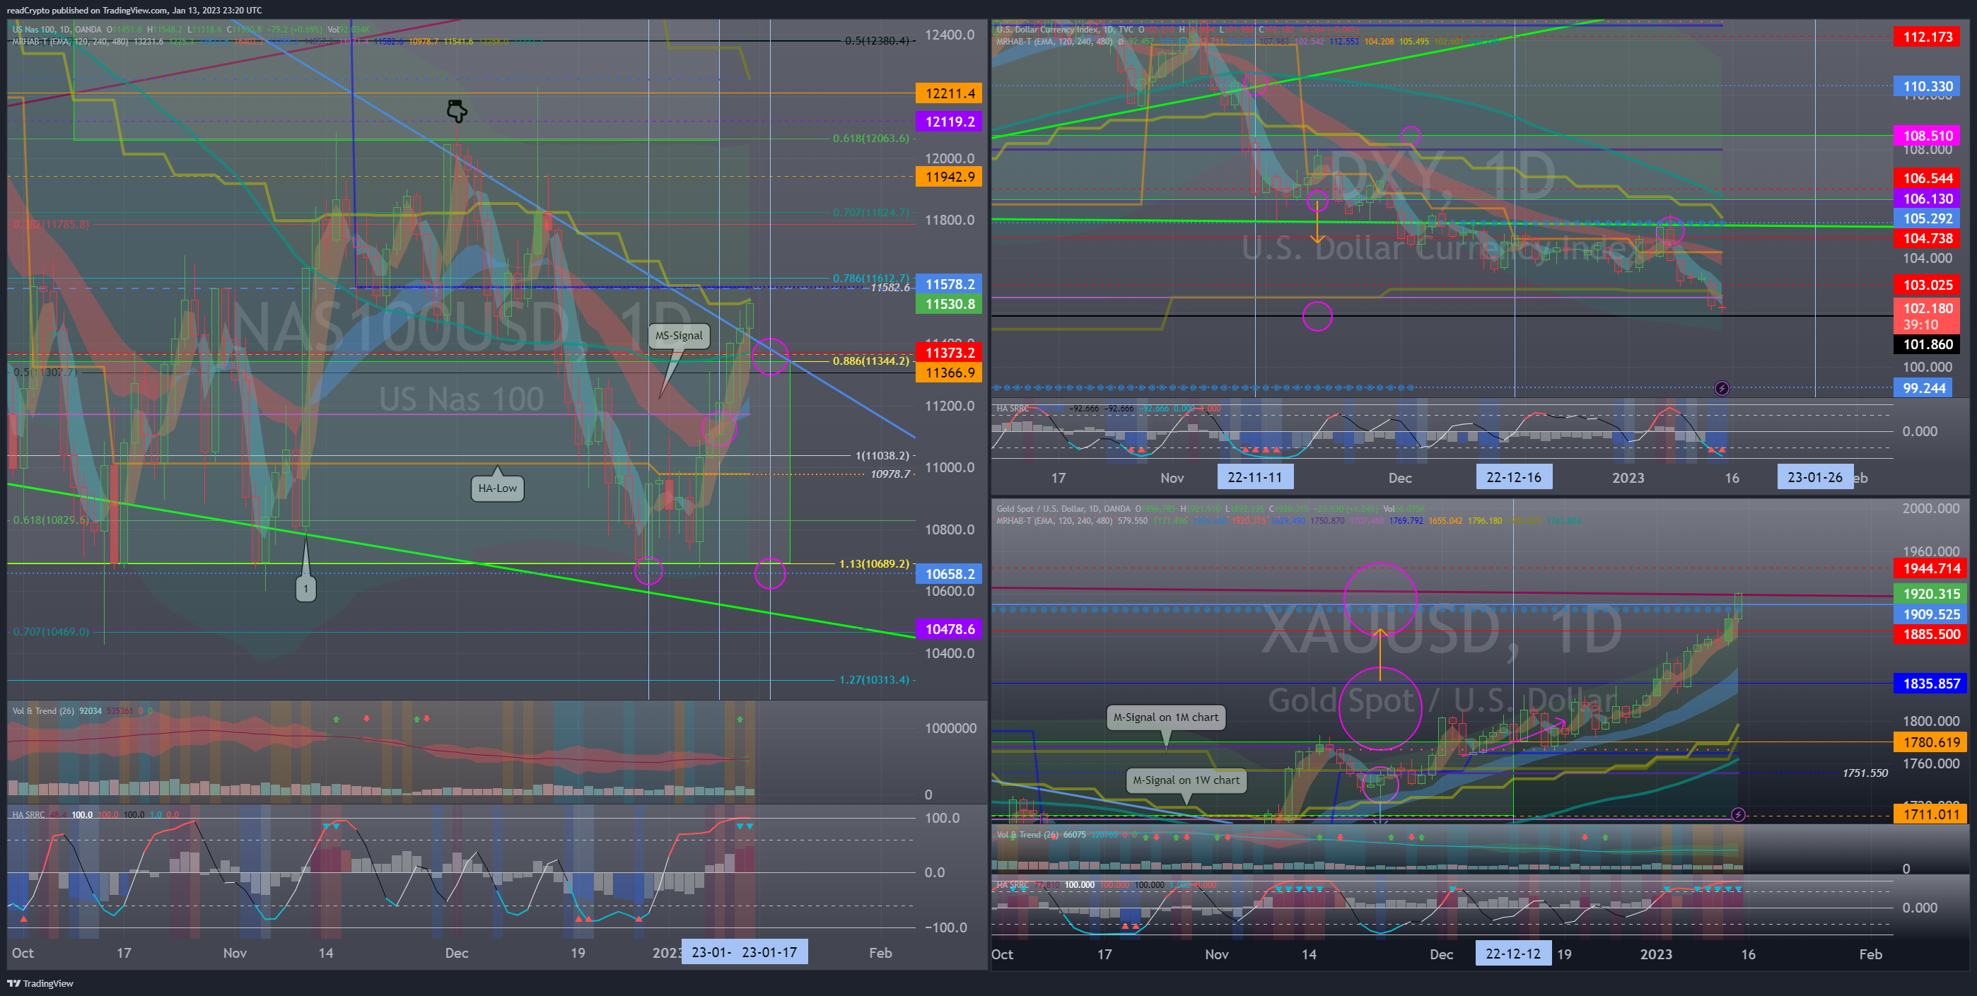Click the 'HA SRRC' legend under the NAS100 chart
Image resolution: width=1977 pixels, height=996 pixels.
28,814
